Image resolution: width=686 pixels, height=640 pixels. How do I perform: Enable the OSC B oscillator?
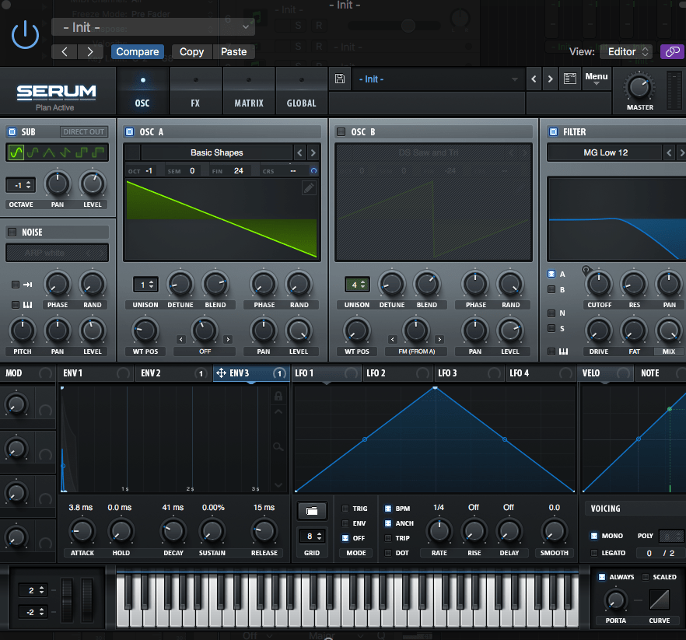tap(341, 131)
